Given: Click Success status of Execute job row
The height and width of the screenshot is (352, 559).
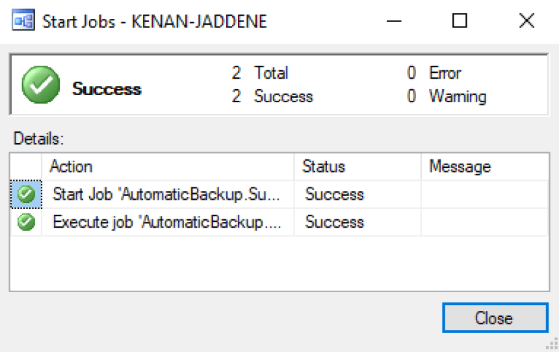Looking at the screenshot, I should (x=335, y=223).
